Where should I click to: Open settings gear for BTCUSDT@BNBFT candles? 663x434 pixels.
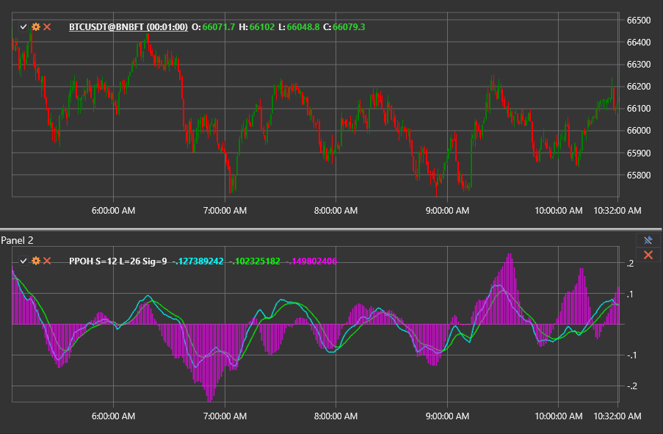(36, 26)
